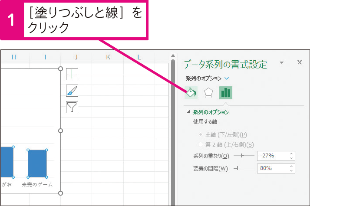Open the Fill & Line paint bucket tab
Image resolution: width=340 pixels, height=206 pixels.
click(x=191, y=93)
